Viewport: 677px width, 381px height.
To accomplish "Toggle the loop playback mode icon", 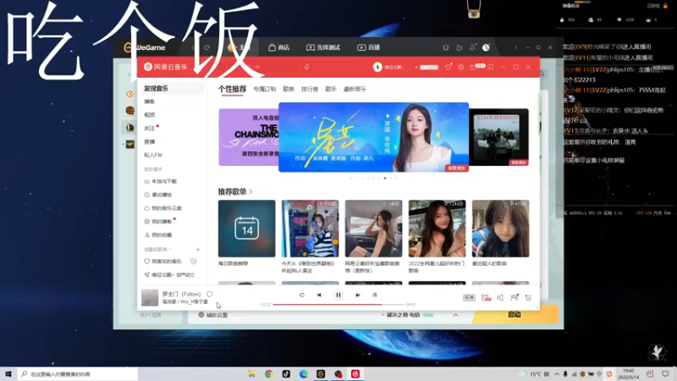I will tap(302, 295).
